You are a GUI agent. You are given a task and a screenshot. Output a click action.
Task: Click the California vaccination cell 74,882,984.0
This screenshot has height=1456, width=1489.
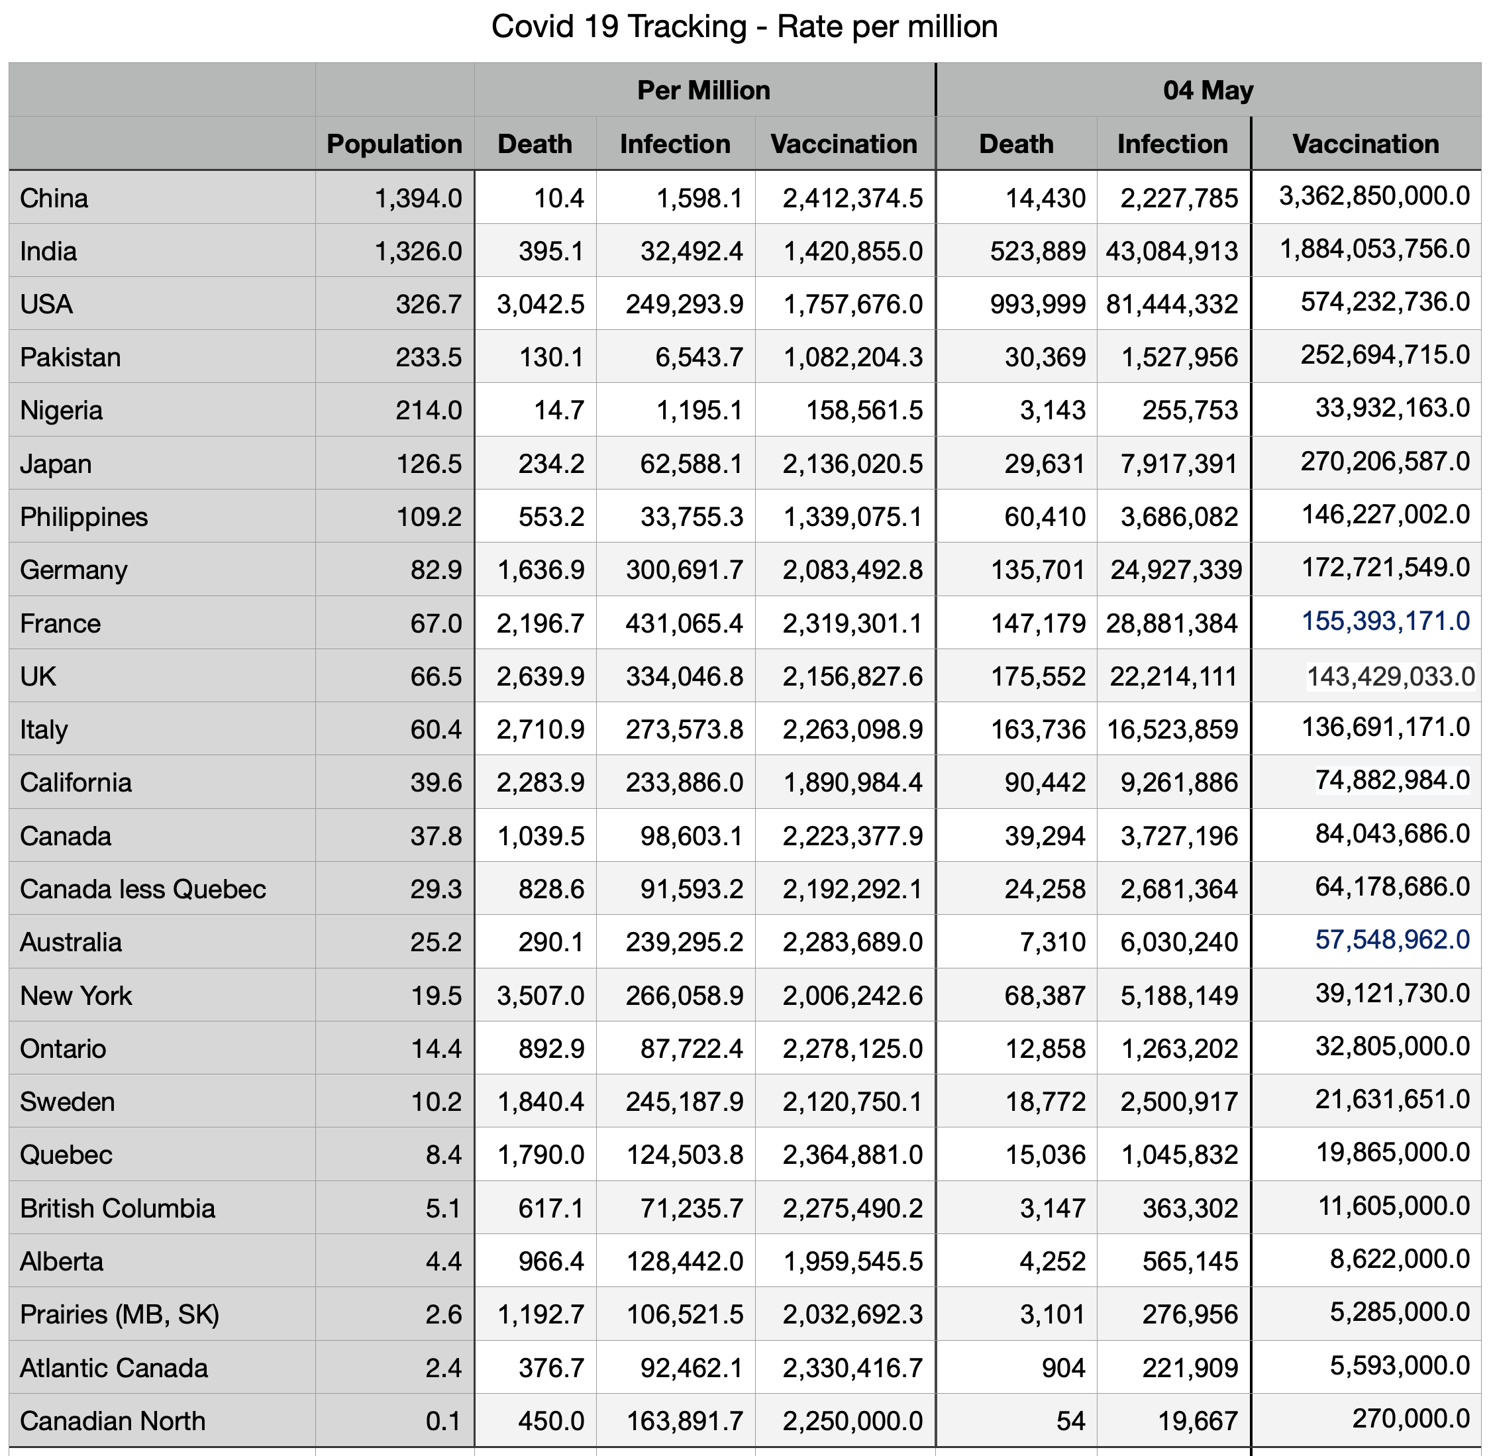pyautogui.click(x=1392, y=781)
